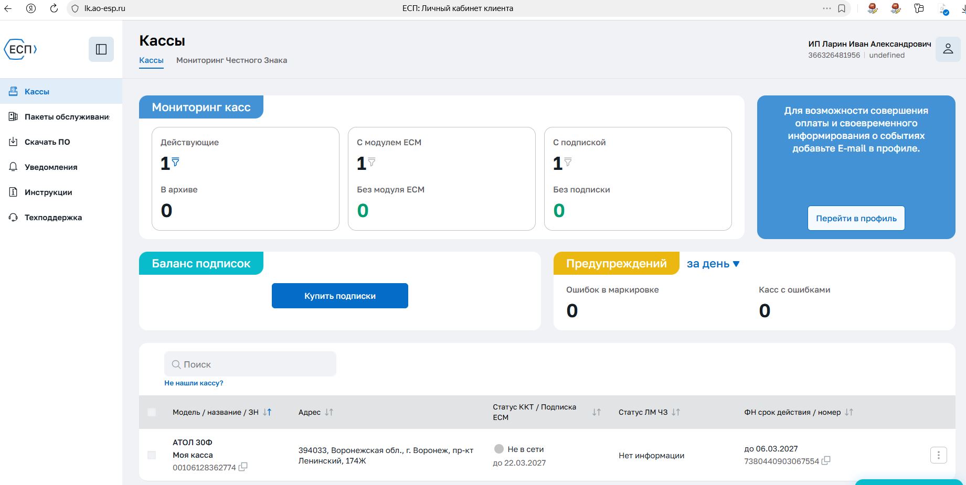Click filter icon next to Действующие count
The height and width of the screenshot is (485, 966).
(x=176, y=162)
